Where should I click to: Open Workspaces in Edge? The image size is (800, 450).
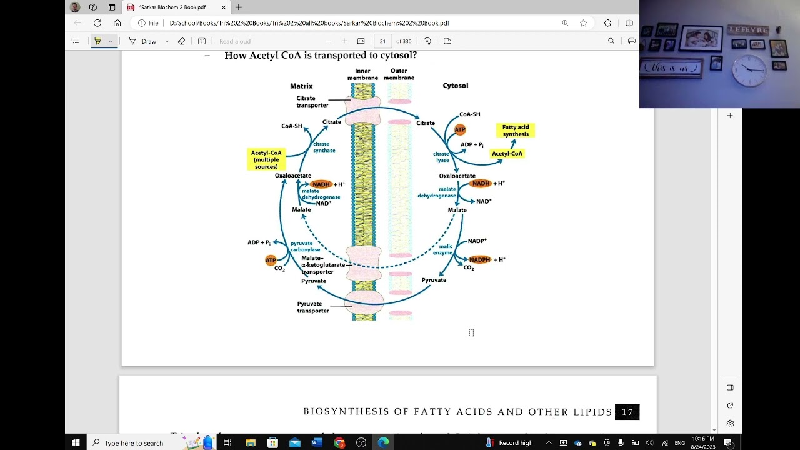click(x=93, y=7)
